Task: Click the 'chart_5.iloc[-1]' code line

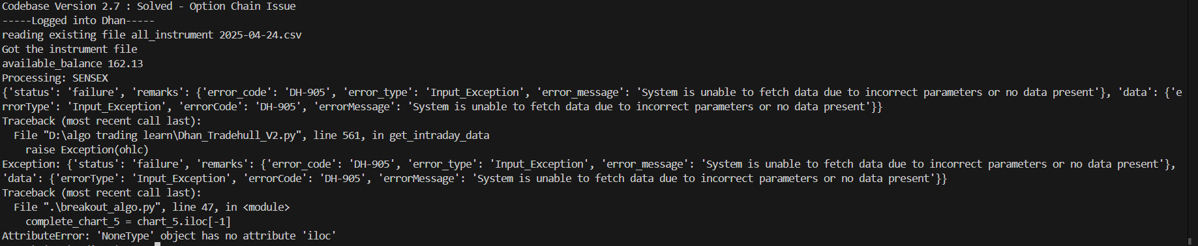Action: 128,222
